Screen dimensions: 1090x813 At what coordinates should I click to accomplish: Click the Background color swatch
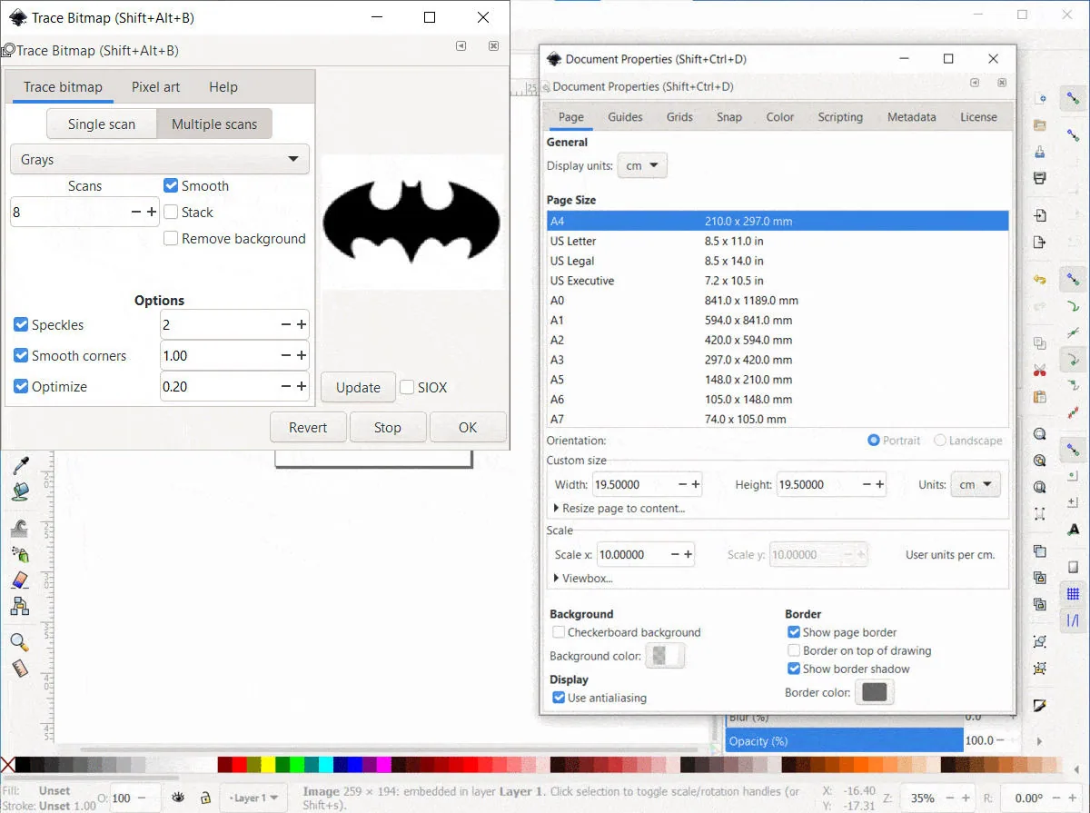tap(664, 656)
